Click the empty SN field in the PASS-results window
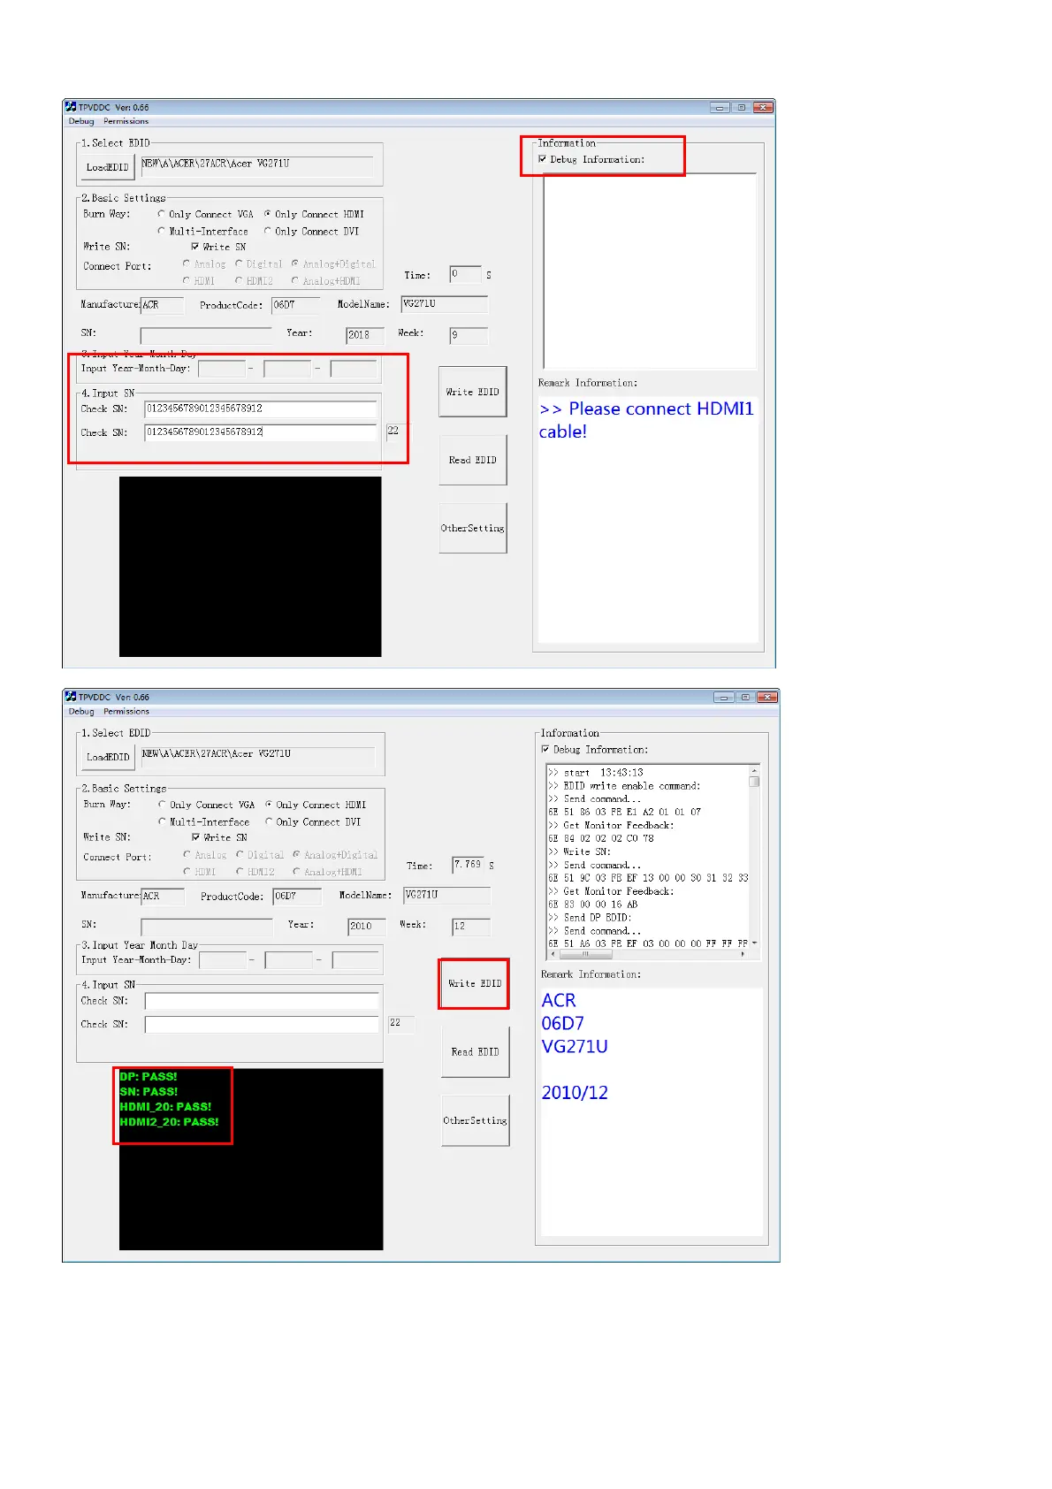Screen dimensions: 1052x1489 [207, 926]
